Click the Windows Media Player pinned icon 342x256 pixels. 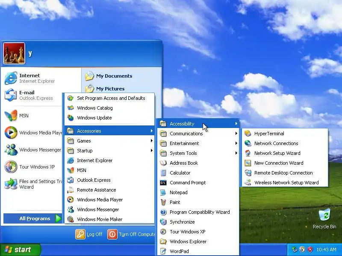(x=11, y=133)
